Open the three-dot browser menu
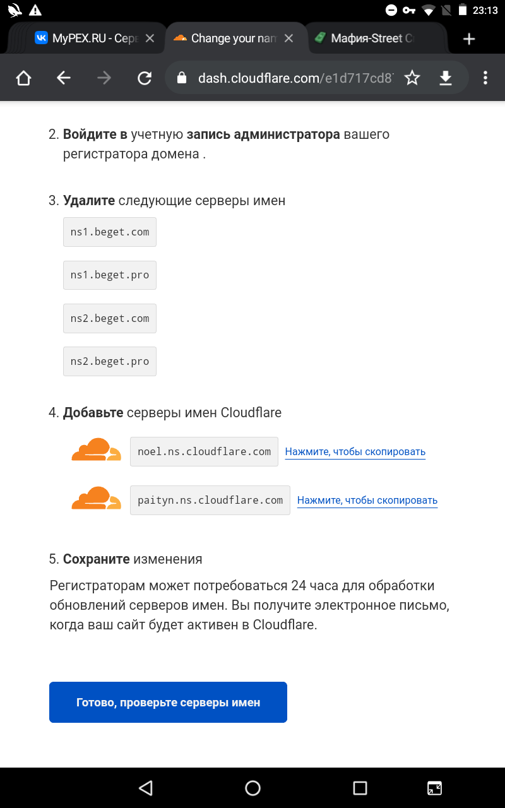 (485, 78)
